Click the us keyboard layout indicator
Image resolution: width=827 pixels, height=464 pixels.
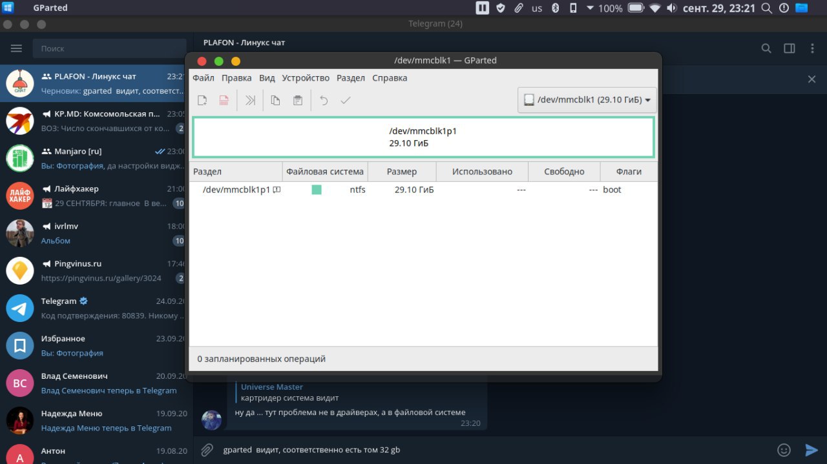coord(537,8)
